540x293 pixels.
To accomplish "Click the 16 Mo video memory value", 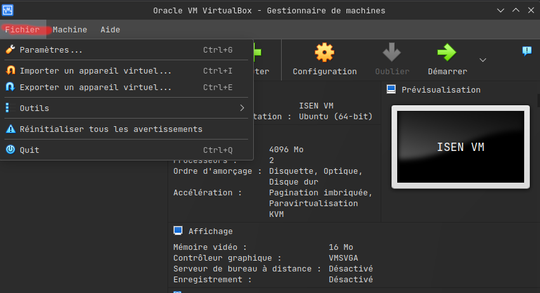I will 341,247.
